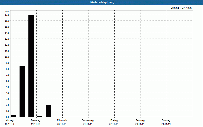Click the date '18.11.19'
The width and height of the screenshot is (203, 127).
point(9,124)
